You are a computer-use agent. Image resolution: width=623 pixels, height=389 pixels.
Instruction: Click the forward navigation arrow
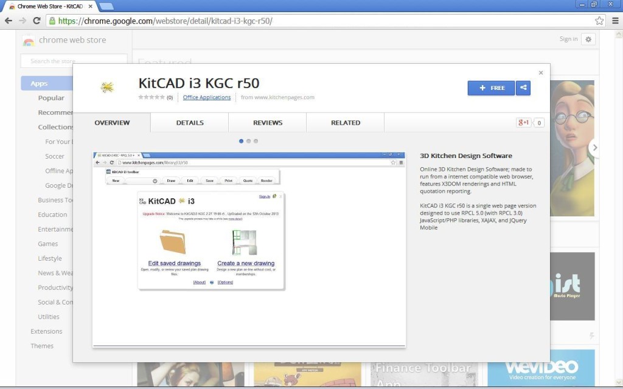[23, 21]
